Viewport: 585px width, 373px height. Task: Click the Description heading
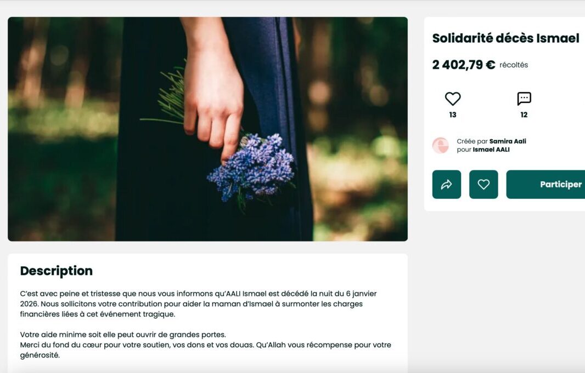pos(57,271)
